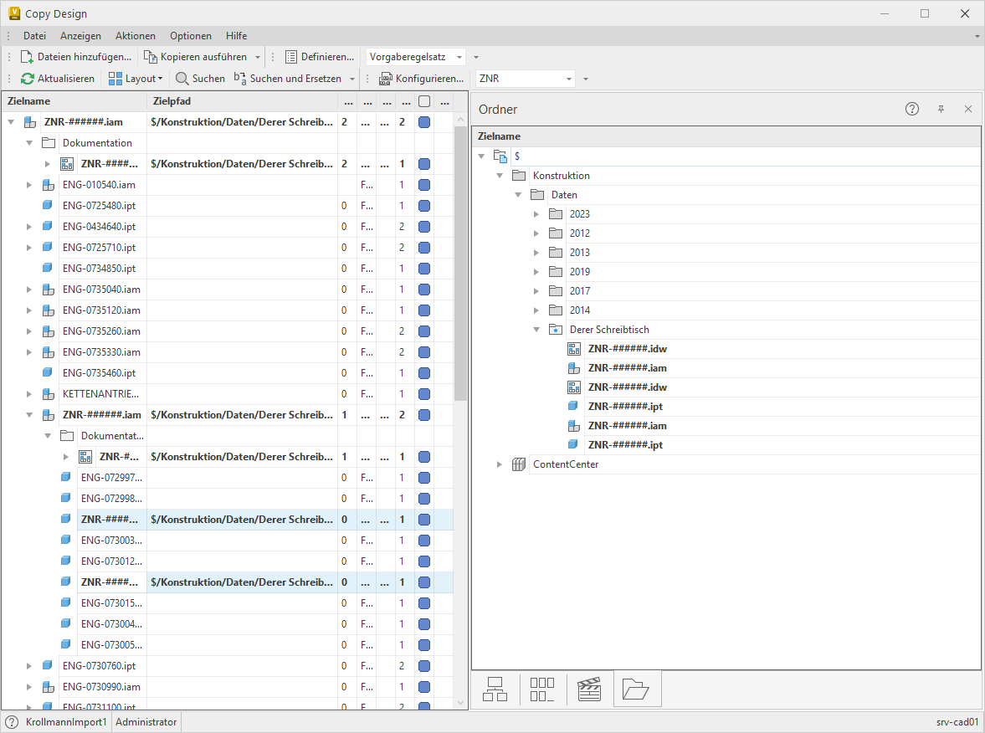Viewport: 985px width, 733px height.
Task: Pin the Ordner panel
Action: pos(941,109)
